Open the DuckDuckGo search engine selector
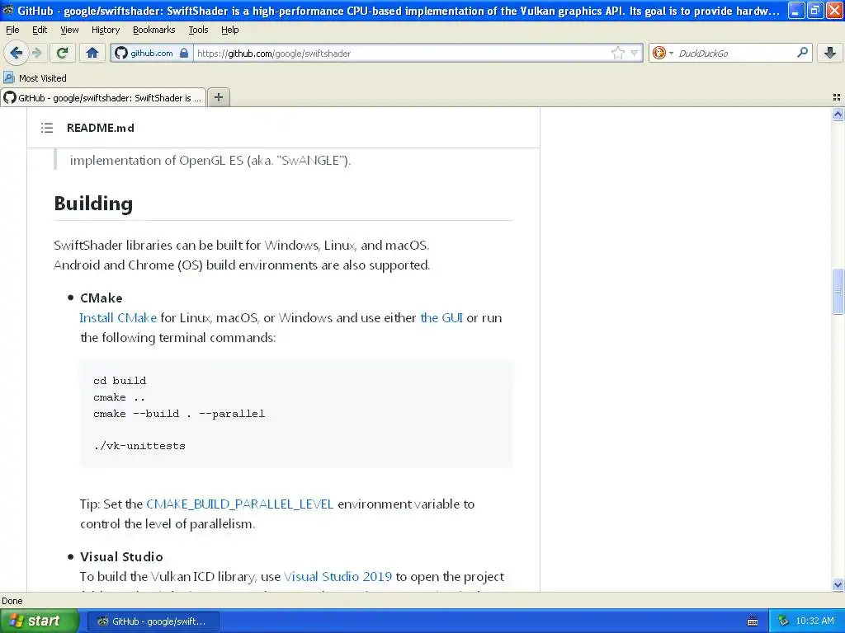The width and height of the screenshot is (845, 633). (x=663, y=53)
